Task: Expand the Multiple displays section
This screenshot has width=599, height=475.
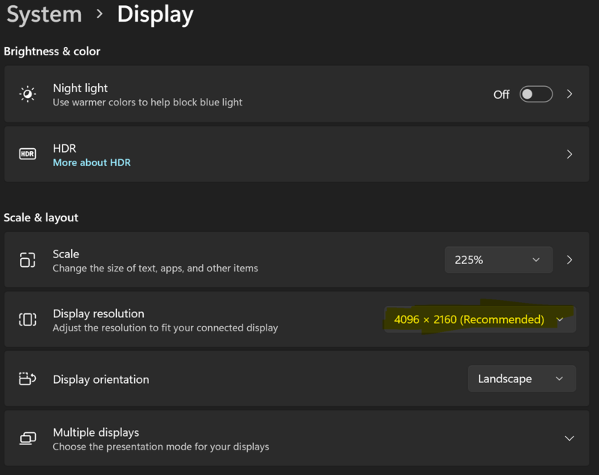Action: point(569,438)
